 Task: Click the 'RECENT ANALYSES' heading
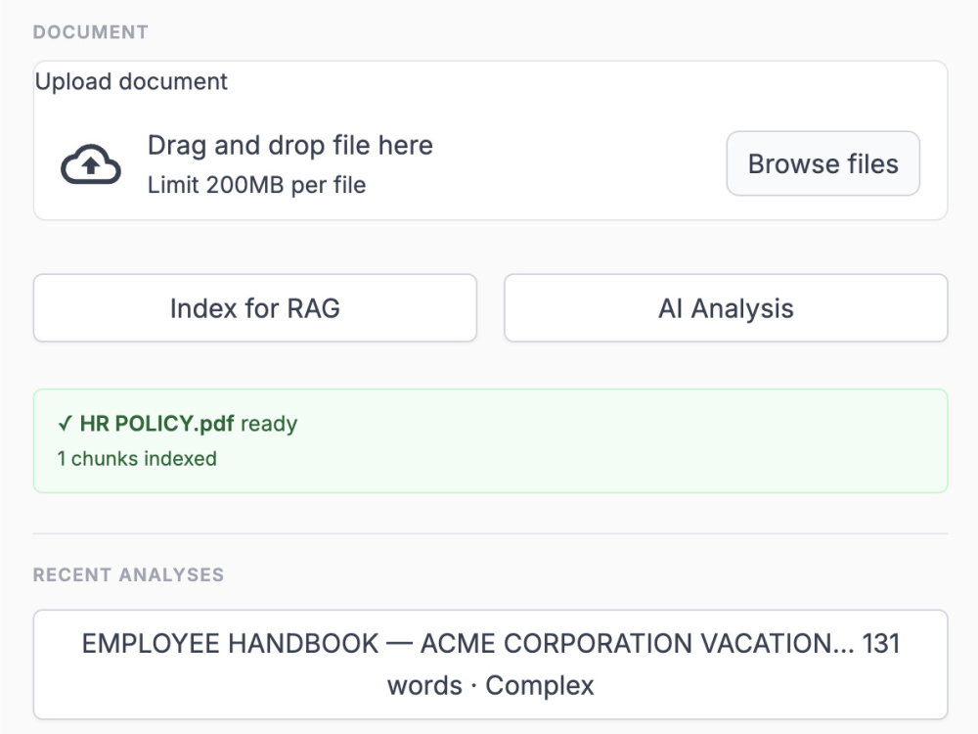128,574
